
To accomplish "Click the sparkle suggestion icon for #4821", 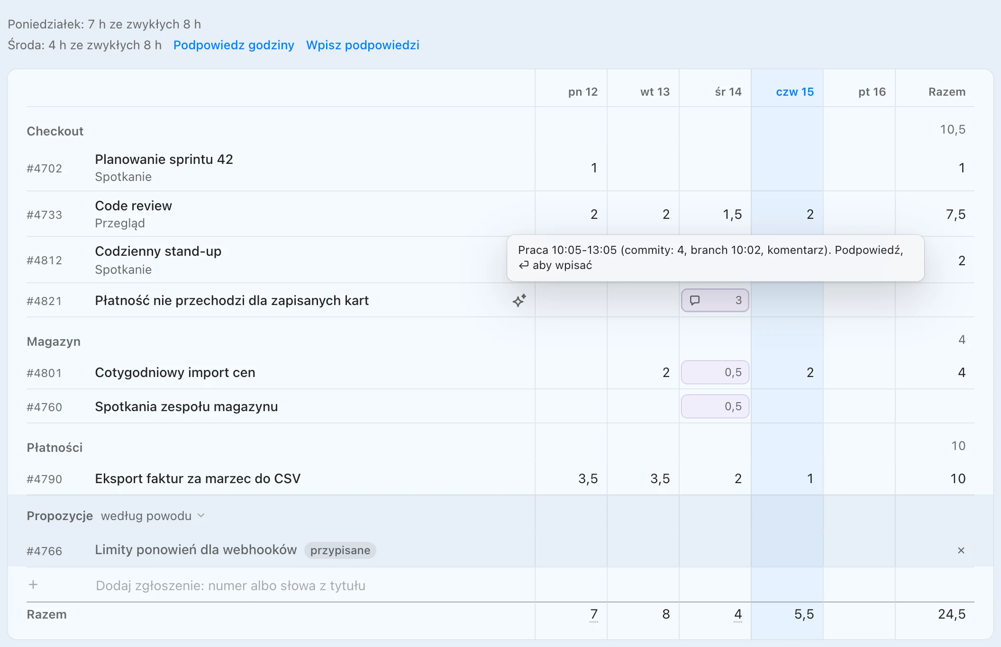I will 519,300.
